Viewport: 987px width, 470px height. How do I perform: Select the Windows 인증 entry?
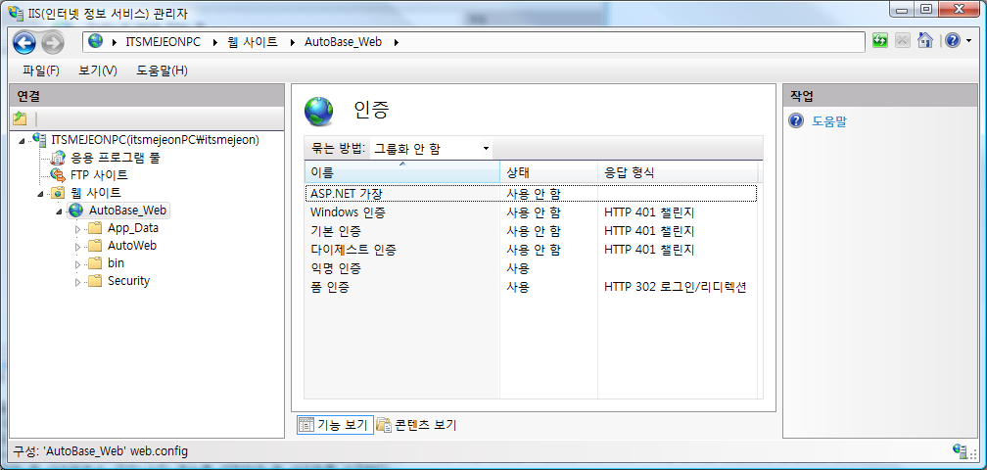348,212
